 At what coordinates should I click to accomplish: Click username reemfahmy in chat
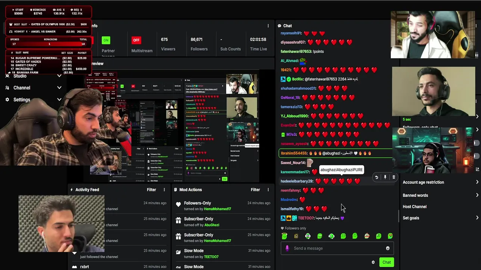(x=290, y=190)
